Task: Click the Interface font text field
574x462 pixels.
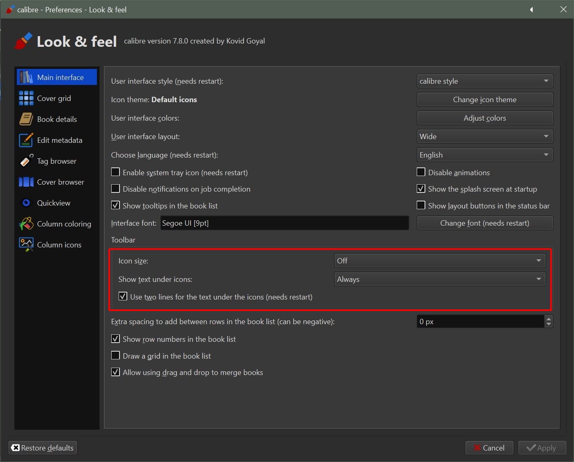Action: tap(284, 223)
